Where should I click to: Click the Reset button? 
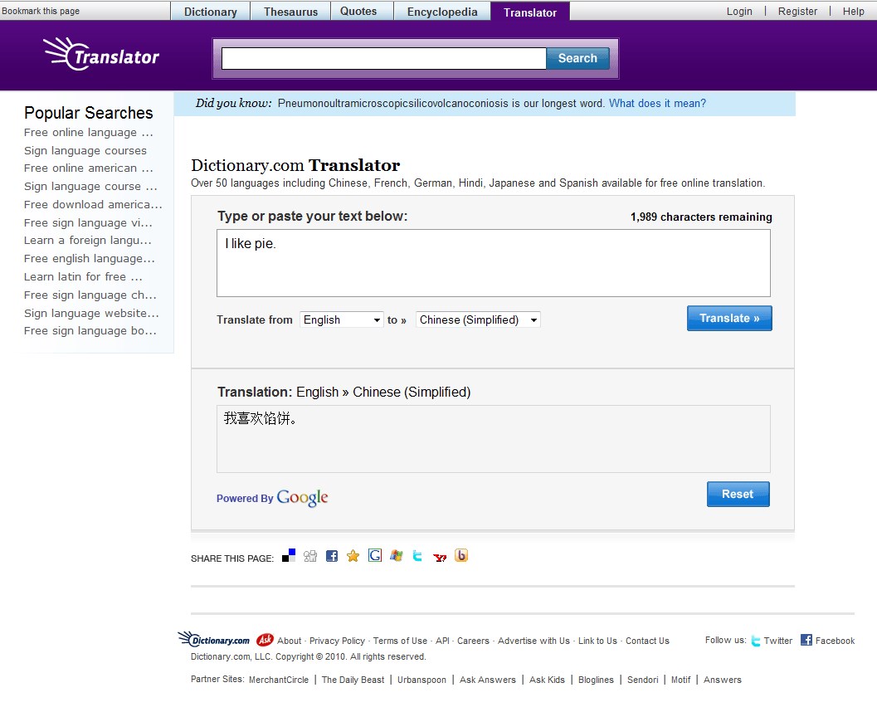point(738,494)
